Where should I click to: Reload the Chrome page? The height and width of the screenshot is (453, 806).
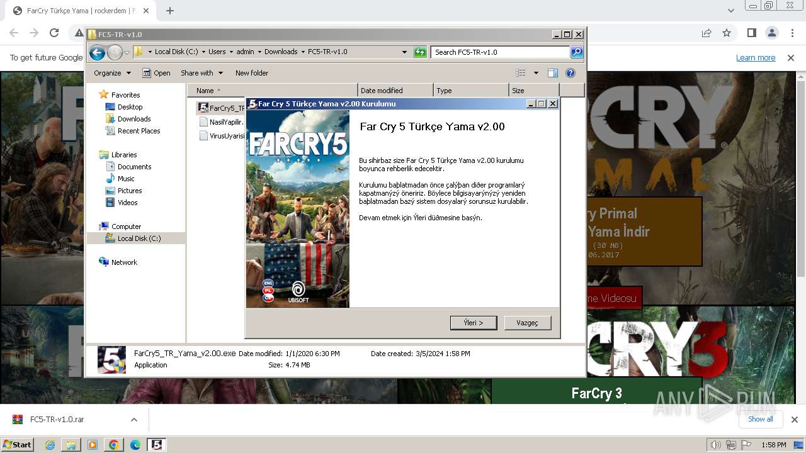point(54,33)
